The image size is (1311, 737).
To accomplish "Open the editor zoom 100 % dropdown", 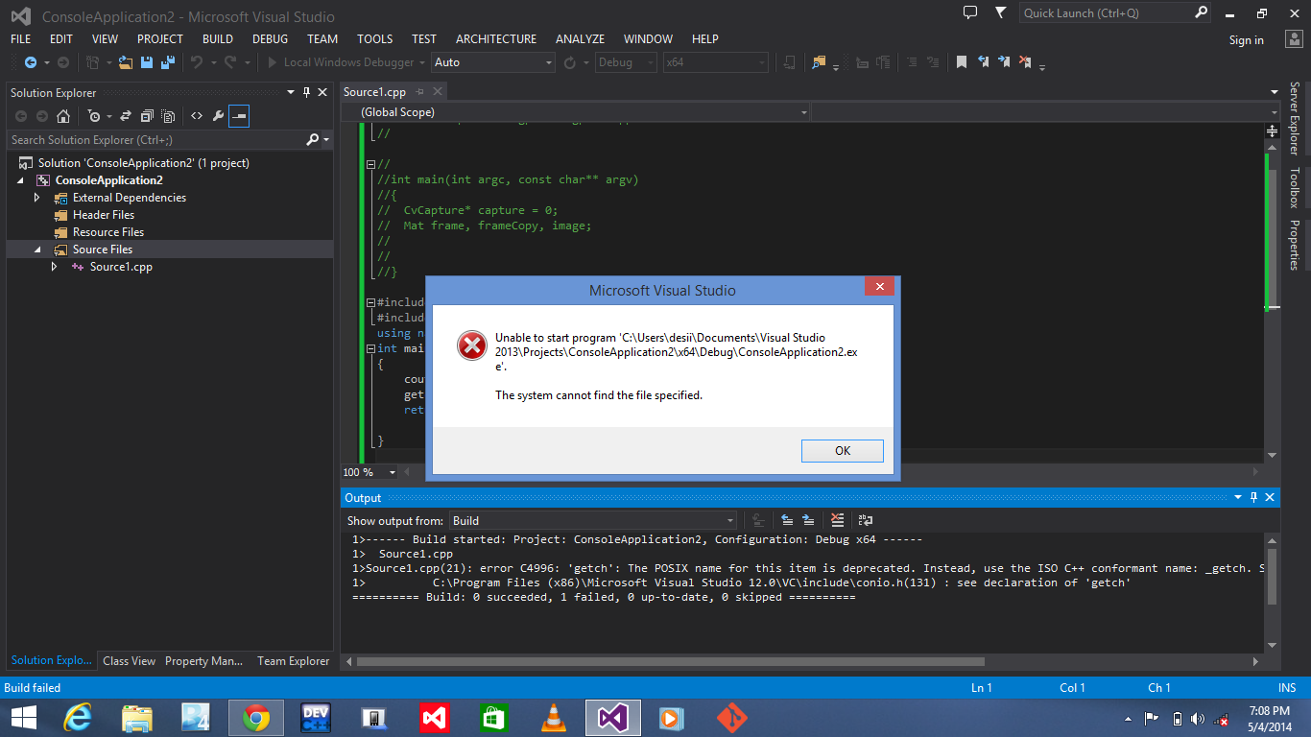I will point(393,472).
